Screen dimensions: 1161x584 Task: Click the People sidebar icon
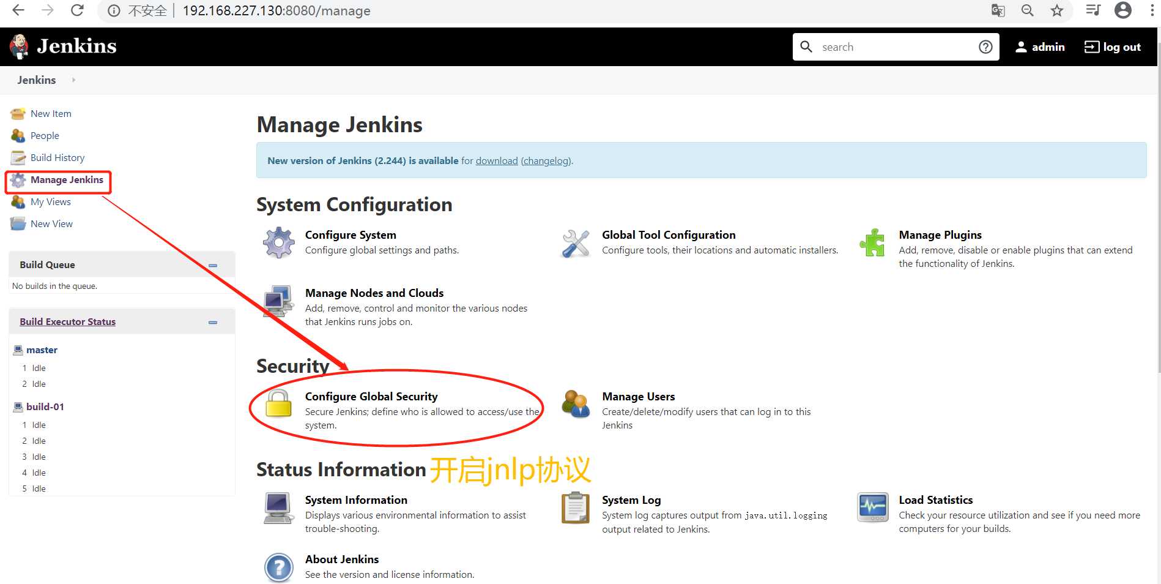(18, 136)
